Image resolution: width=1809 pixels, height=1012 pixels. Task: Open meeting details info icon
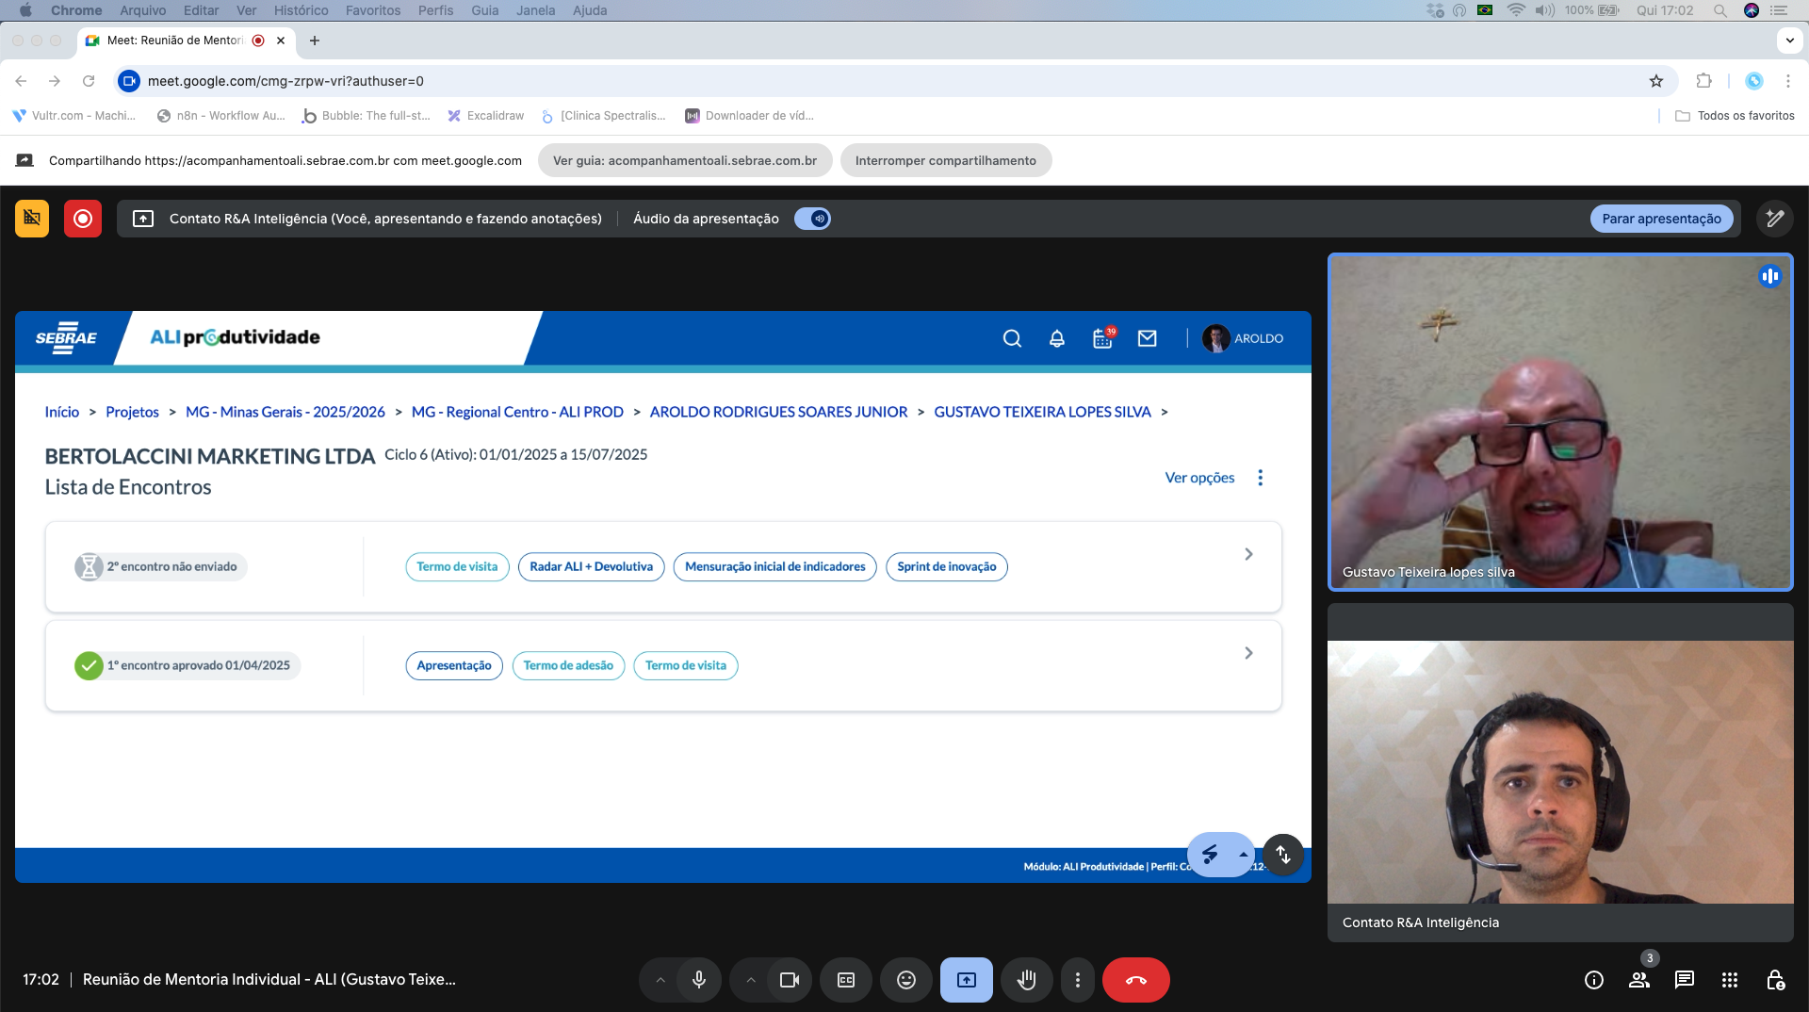tap(1594, 980)
